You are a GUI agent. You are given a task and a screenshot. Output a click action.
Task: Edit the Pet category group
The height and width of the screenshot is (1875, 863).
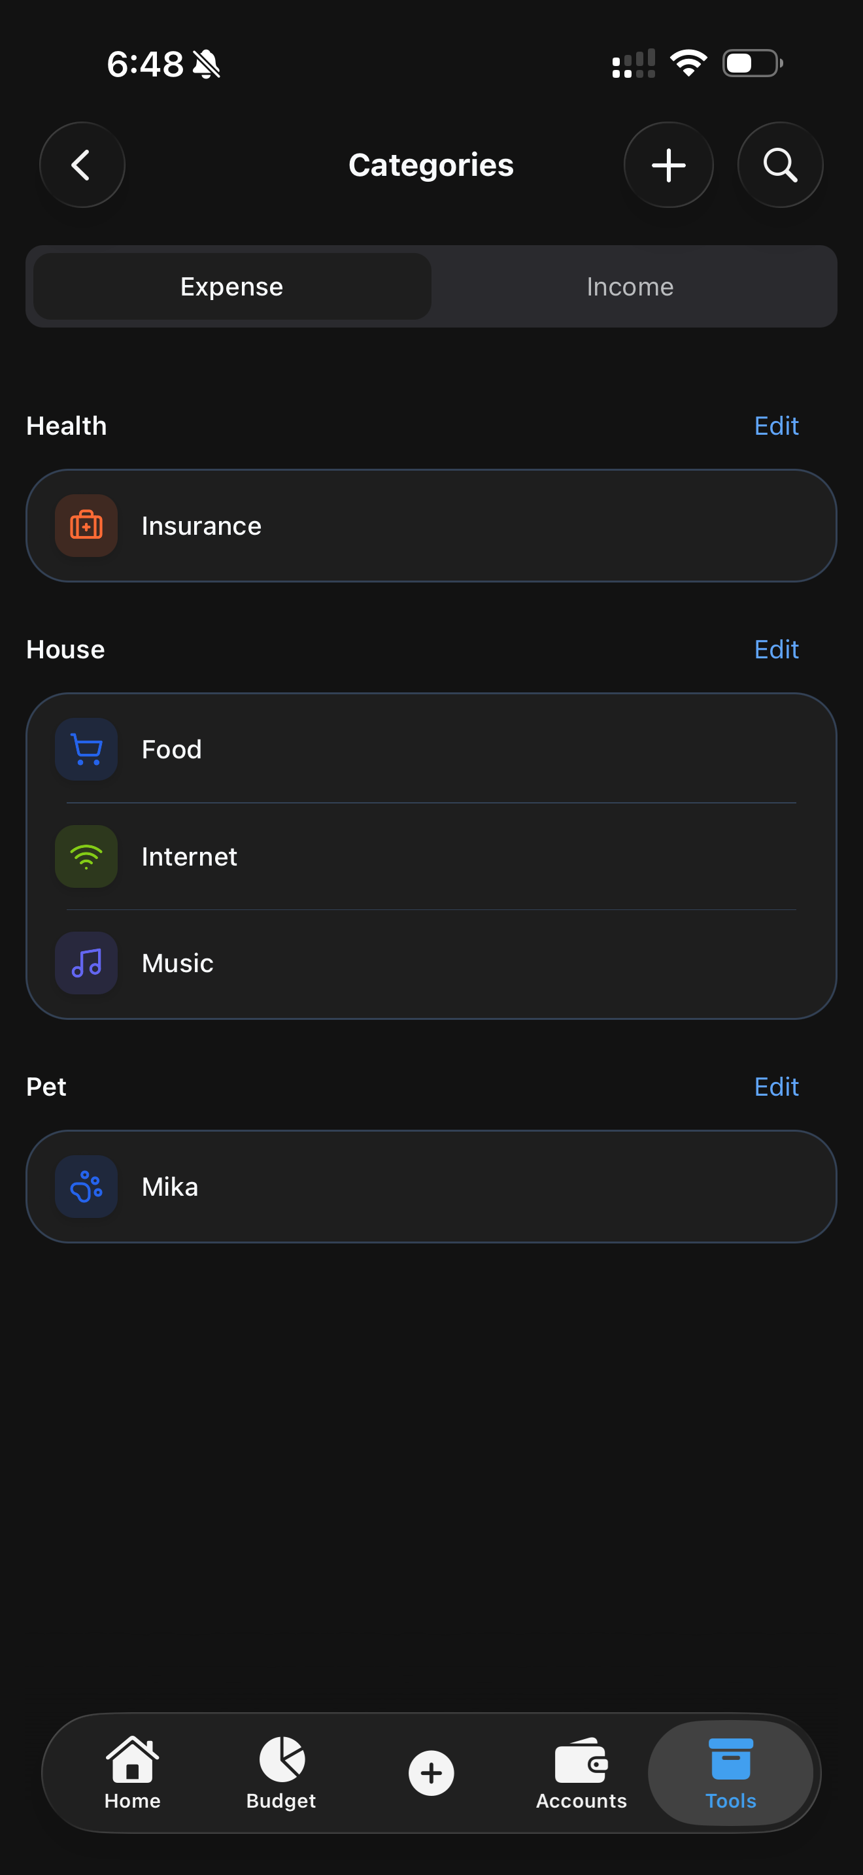click(x=777, y=1087)
